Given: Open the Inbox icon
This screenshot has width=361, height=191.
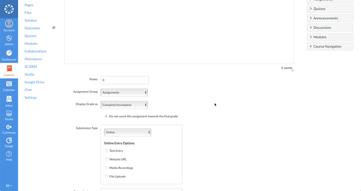Looking at the screenshot, I should [x=9, y=99].
